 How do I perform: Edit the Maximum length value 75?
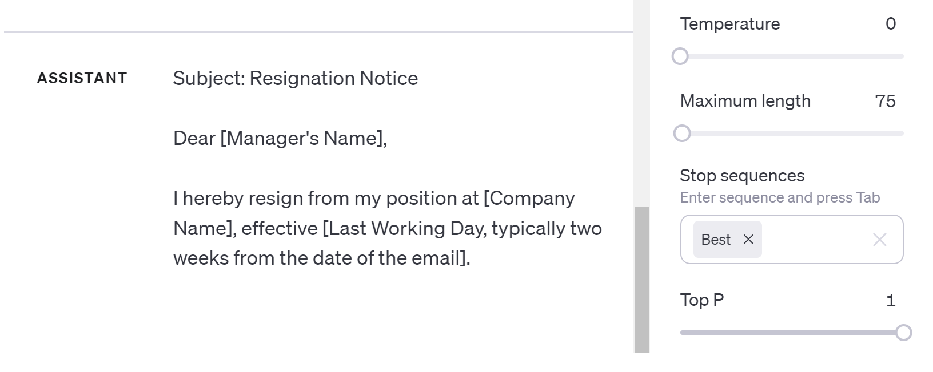(x=885, y=101)
